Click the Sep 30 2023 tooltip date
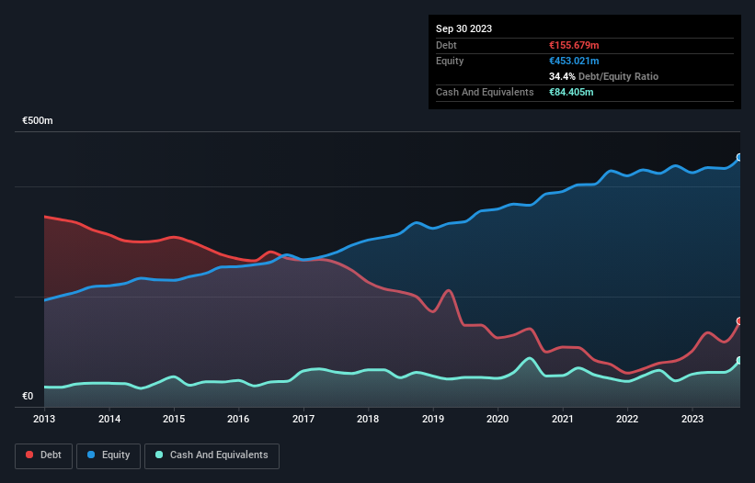 point(463,28)
